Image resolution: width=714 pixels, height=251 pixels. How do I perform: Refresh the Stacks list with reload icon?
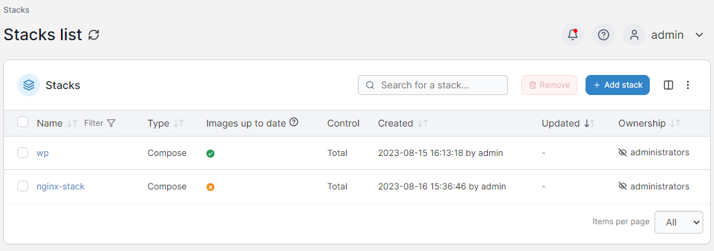pyautogui.click(x=94, y=35)
